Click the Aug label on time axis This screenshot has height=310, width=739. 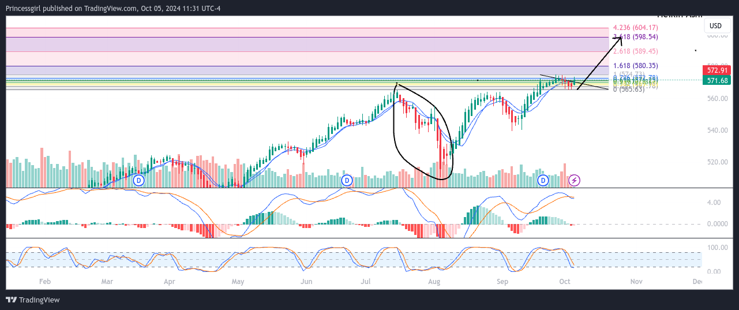click(434, 282)
